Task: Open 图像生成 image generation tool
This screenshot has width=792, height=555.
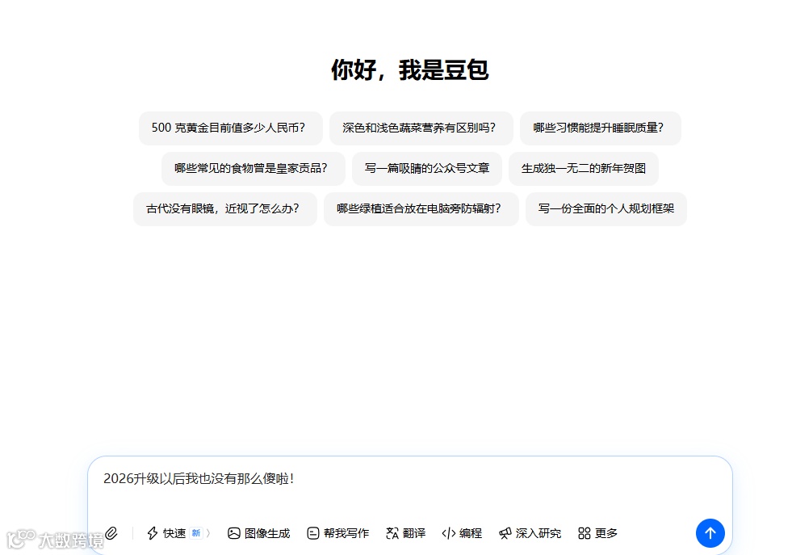Action: (x=258, y=533)
